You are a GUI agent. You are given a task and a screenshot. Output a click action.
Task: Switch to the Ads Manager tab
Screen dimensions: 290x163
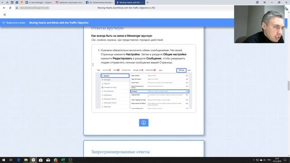(39, 2)
